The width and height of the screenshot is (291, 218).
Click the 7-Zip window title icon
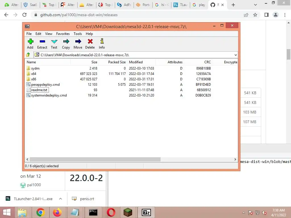[27, 26]
